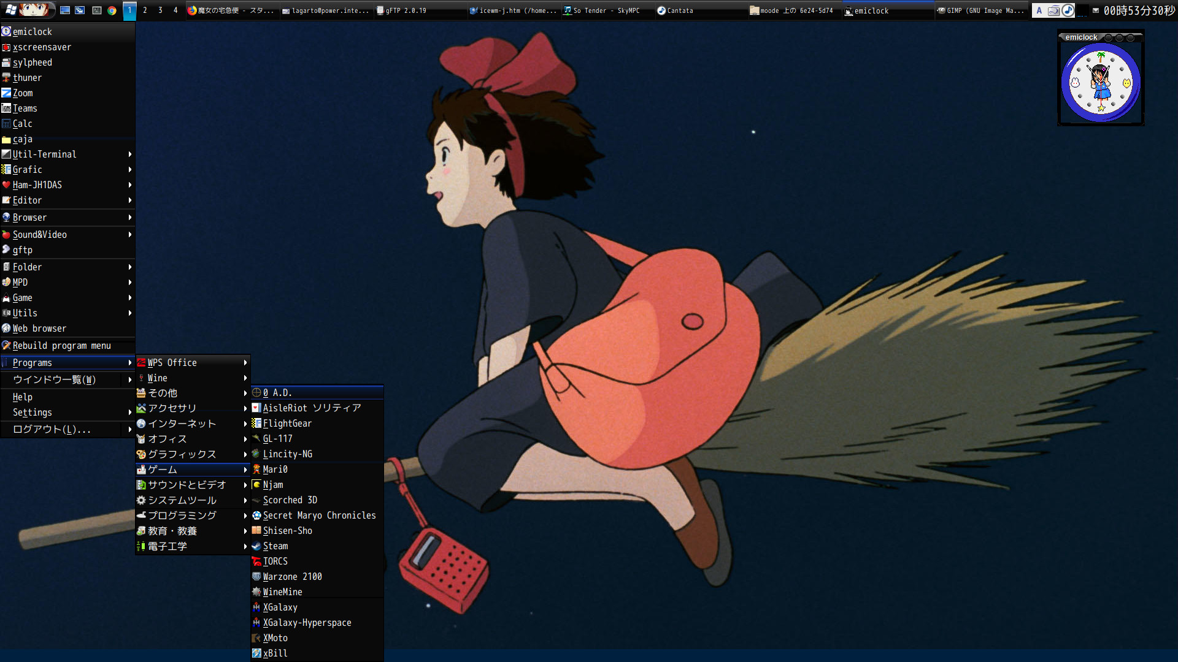Launch Google Chrome from the quick launch bar
Screen dimensions: 1178x662
click(112, 10)
